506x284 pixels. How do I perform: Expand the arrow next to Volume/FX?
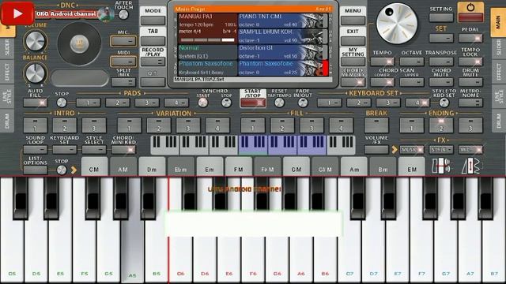[395, 150]
